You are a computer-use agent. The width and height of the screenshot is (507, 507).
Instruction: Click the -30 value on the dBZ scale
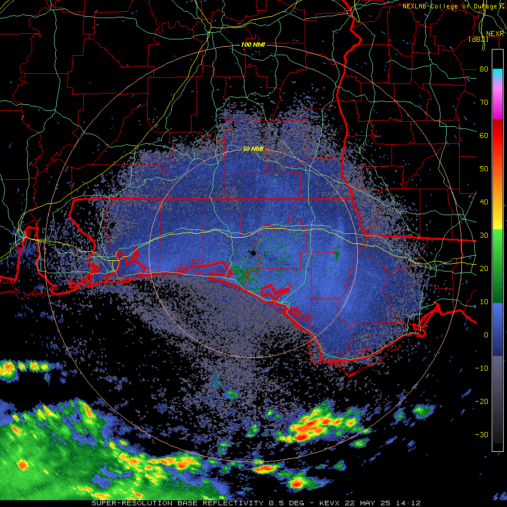(x=482, y=434)
